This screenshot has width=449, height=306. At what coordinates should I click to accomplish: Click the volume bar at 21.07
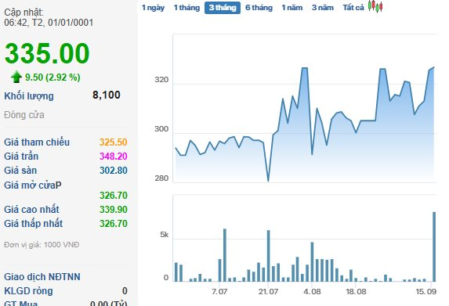point(268,256)
